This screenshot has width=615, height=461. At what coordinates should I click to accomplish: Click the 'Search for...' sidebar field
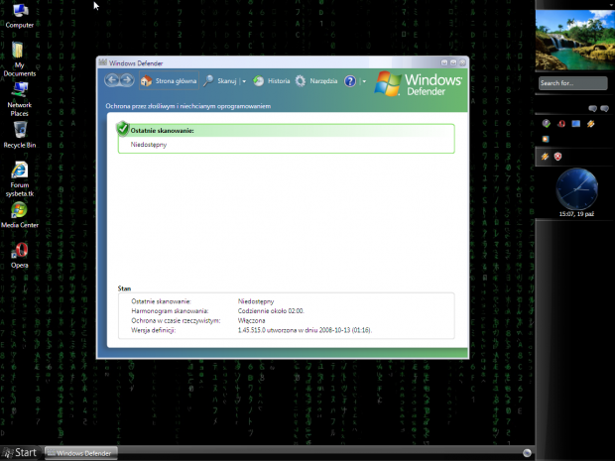(x=572, y=83)
